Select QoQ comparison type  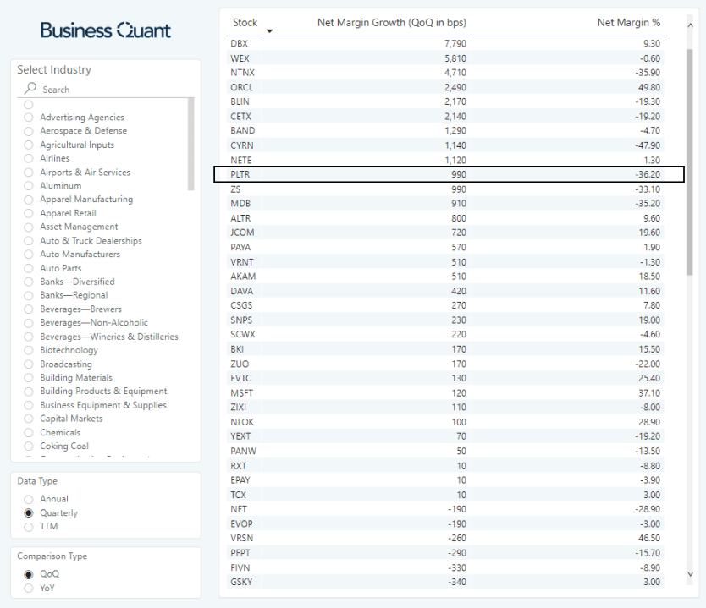29,574
